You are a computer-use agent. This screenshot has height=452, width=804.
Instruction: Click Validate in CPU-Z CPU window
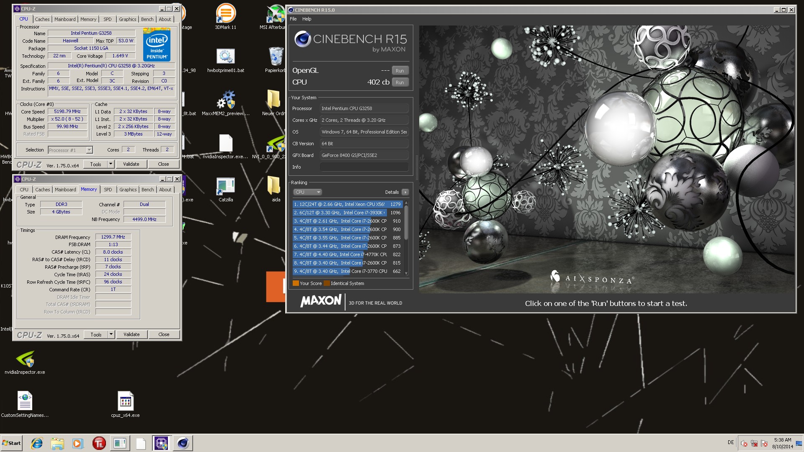pyautogui.click(x=131, y=164)
